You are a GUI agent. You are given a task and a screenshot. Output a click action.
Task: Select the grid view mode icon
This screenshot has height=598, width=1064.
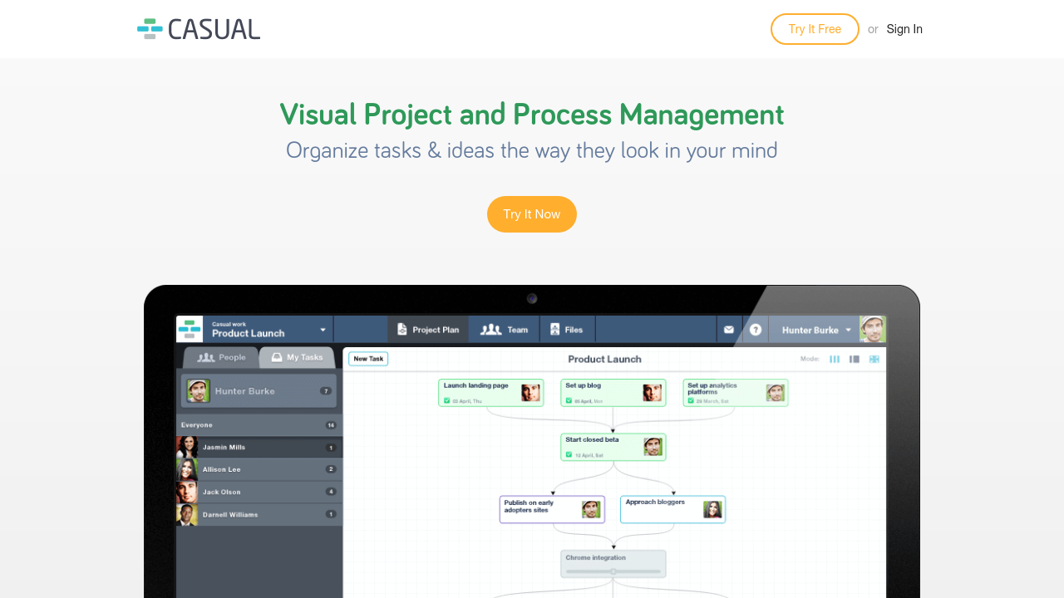874,359
